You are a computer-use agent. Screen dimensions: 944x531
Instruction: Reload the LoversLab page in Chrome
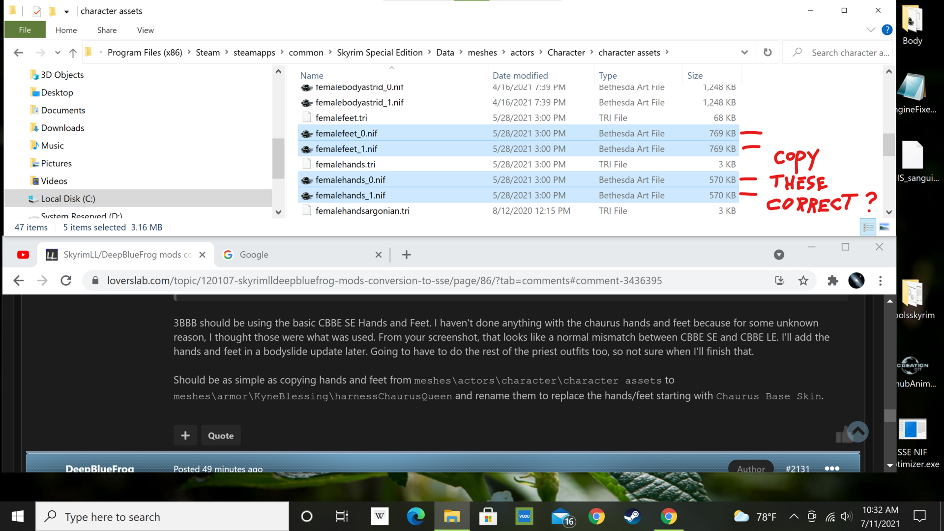(x=66, y=281)
